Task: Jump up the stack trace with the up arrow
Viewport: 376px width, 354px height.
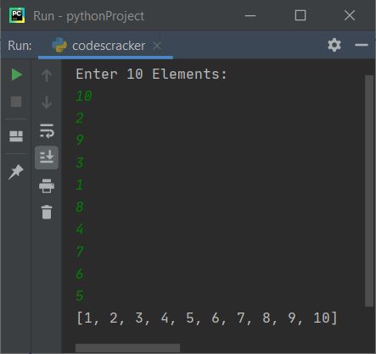Action: [47, 75]
